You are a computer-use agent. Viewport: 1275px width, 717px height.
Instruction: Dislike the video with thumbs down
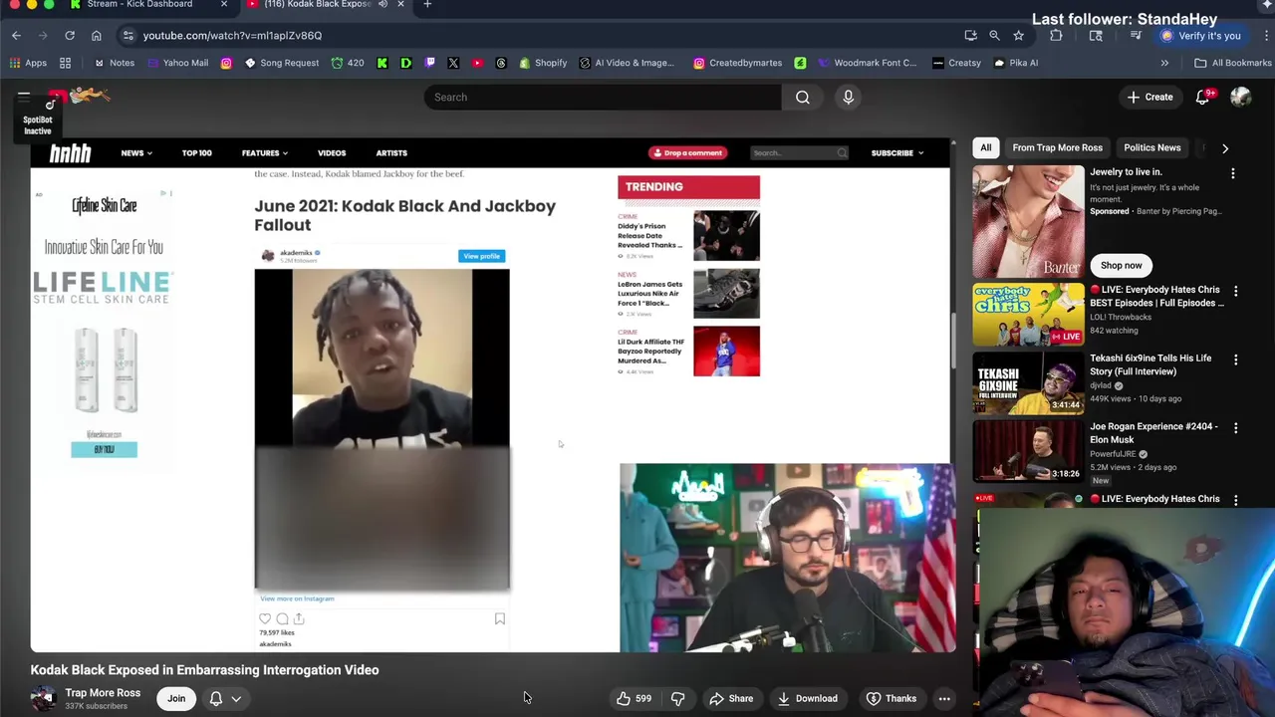tap(677, 698)
